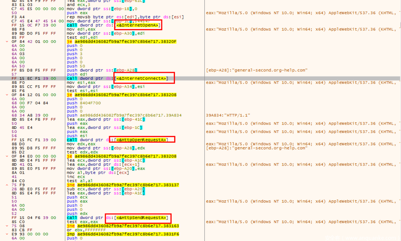Viewport: 401px width, 241px height.
Task: Select the test edi,edi instruction
Action: pos(82,37)
